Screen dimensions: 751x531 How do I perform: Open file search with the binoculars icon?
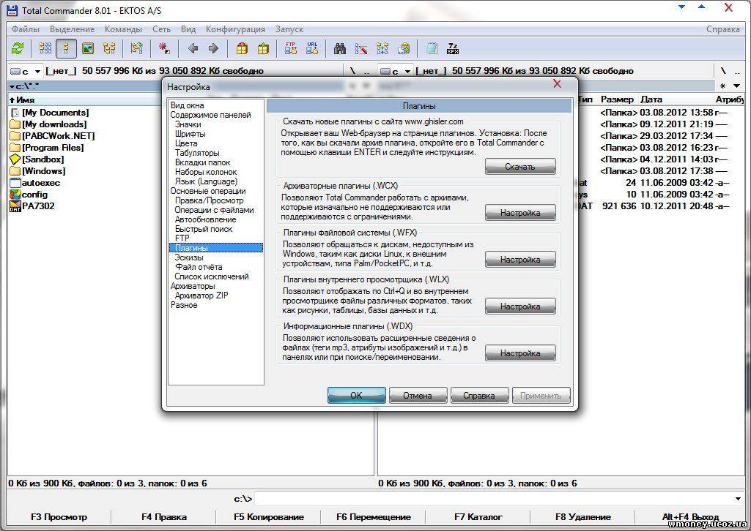(x=340, y=48)
